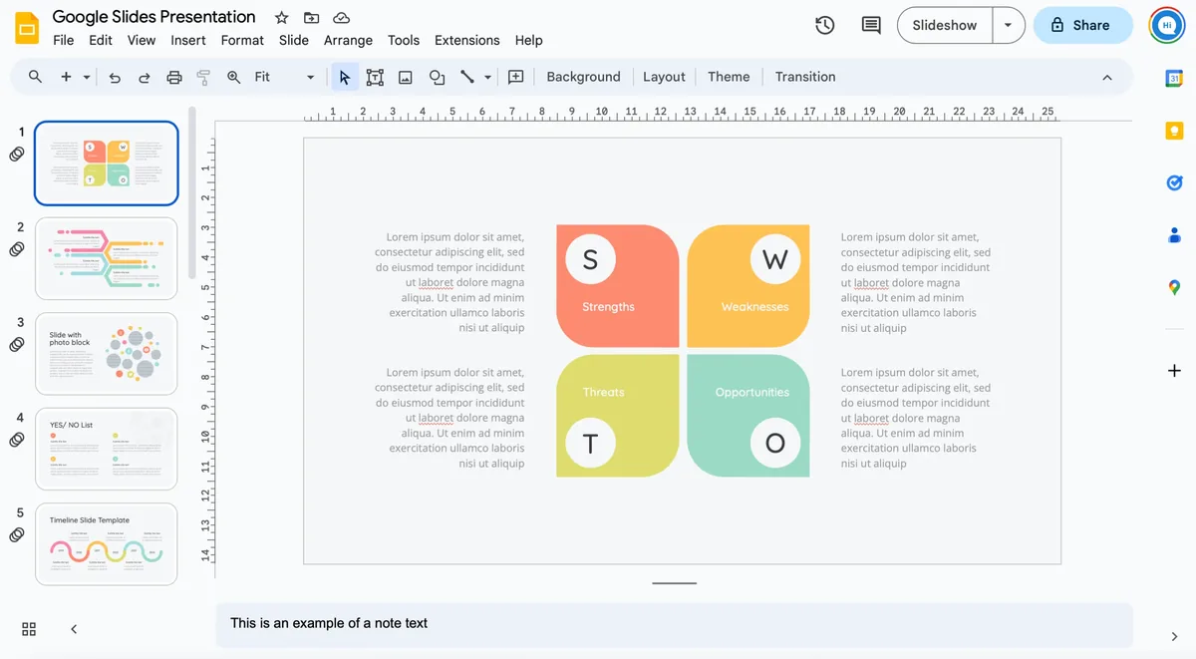Screen dimensions: 1196x659
Task: Open Google Calendar in the side panel
Action: (1174, 79)
